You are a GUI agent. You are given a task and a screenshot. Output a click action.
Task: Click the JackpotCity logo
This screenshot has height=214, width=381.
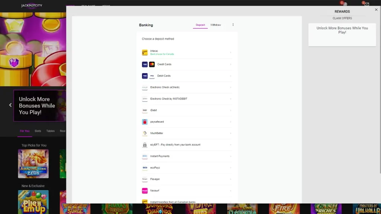pyautogui.click(x=32, y=5)
